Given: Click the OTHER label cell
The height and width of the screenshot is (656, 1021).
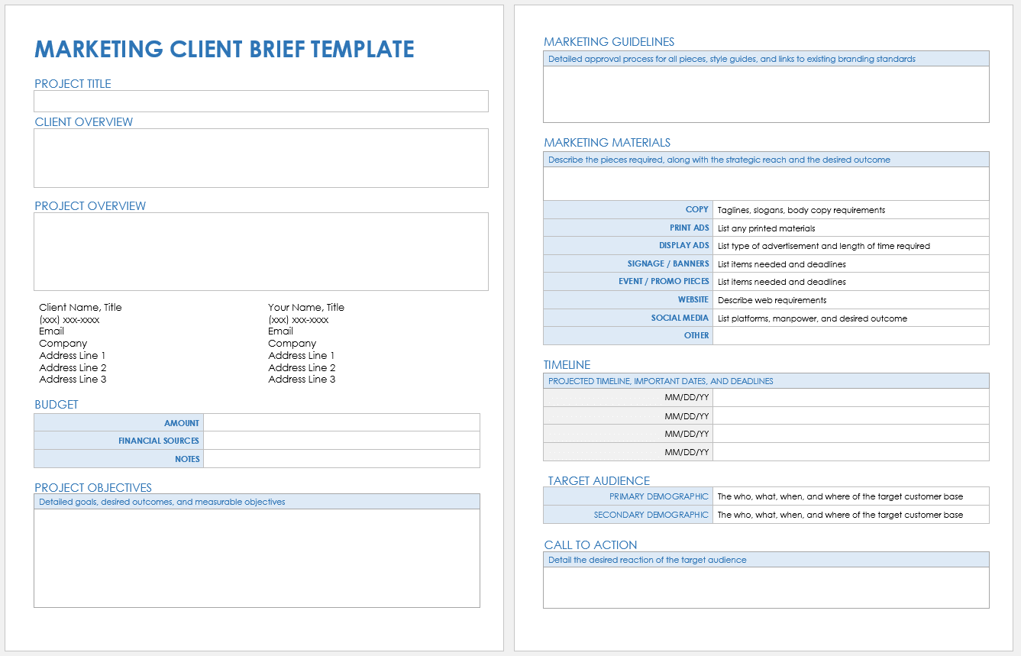Looking at the screenshot, I should coord(628,335).
